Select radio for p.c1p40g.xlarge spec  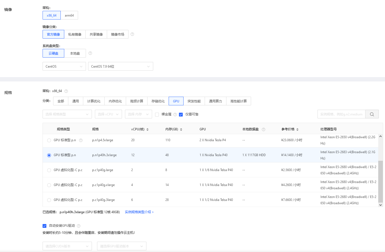click(49, 185)
